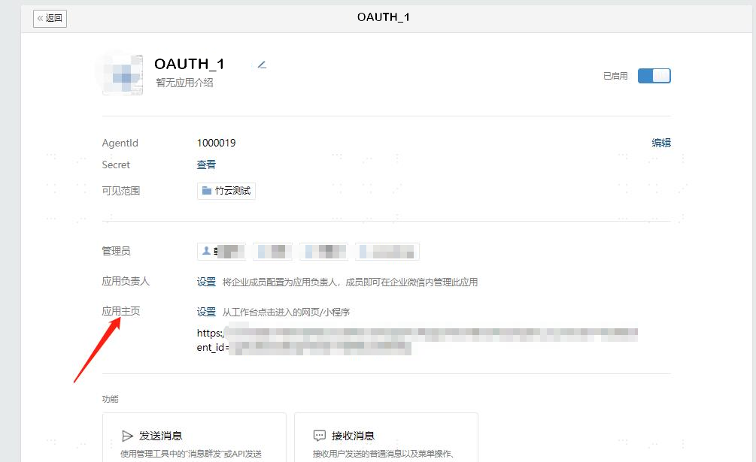Click the 编辑 link beside AgentId
The height and width of the screenshot is (462, 756).
pos(661,143)
